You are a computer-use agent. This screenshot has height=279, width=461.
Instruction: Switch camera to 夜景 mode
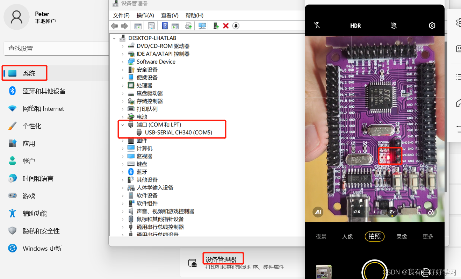pos(321,237)
